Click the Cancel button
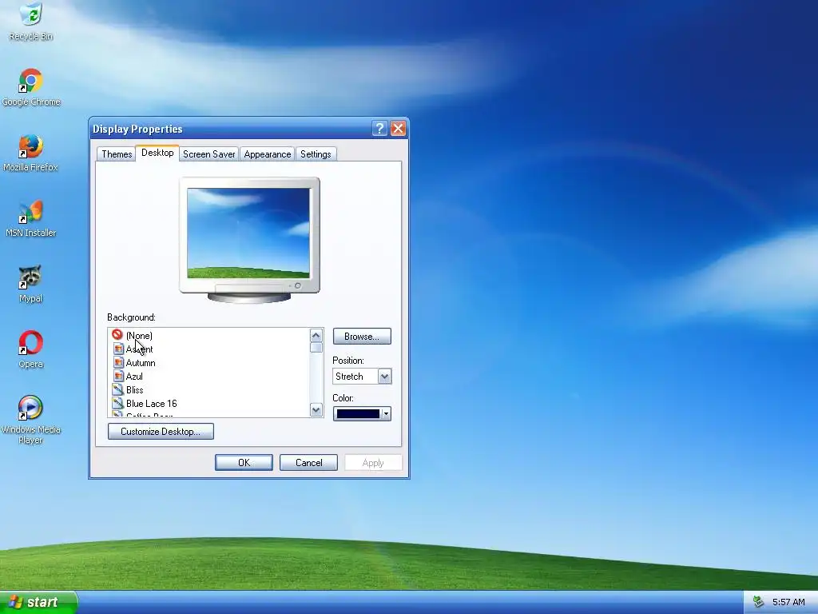The height and width of the screenshot is (614, 818). [309, 463]
